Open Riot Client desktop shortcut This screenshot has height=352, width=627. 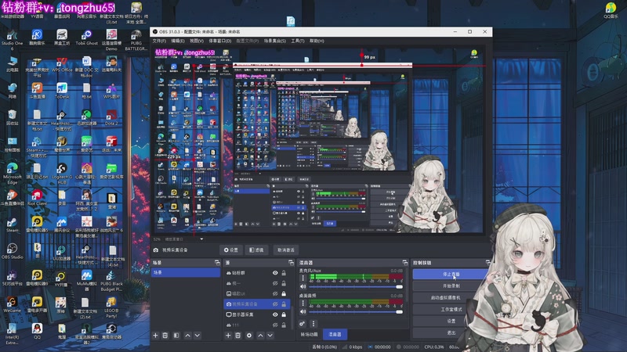point(37,198)
